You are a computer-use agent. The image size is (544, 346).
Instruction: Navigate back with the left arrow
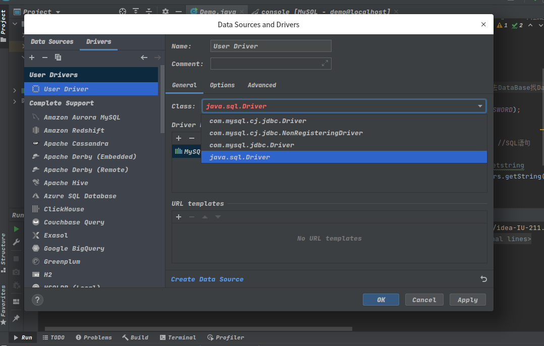pyautogui.click(x=144, y=58)
